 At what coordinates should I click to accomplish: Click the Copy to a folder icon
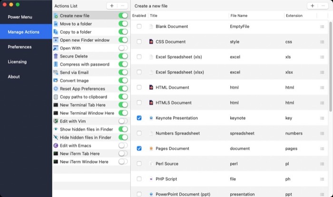click(x=56, y=32)
